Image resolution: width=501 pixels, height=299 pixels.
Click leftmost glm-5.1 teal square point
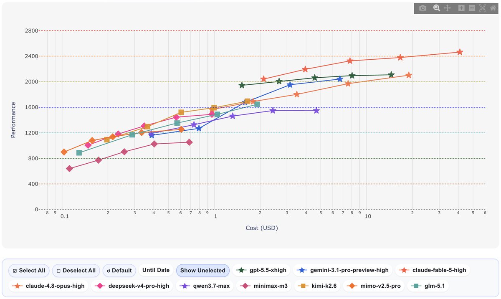pyautogui.click(x=79, y=153)
